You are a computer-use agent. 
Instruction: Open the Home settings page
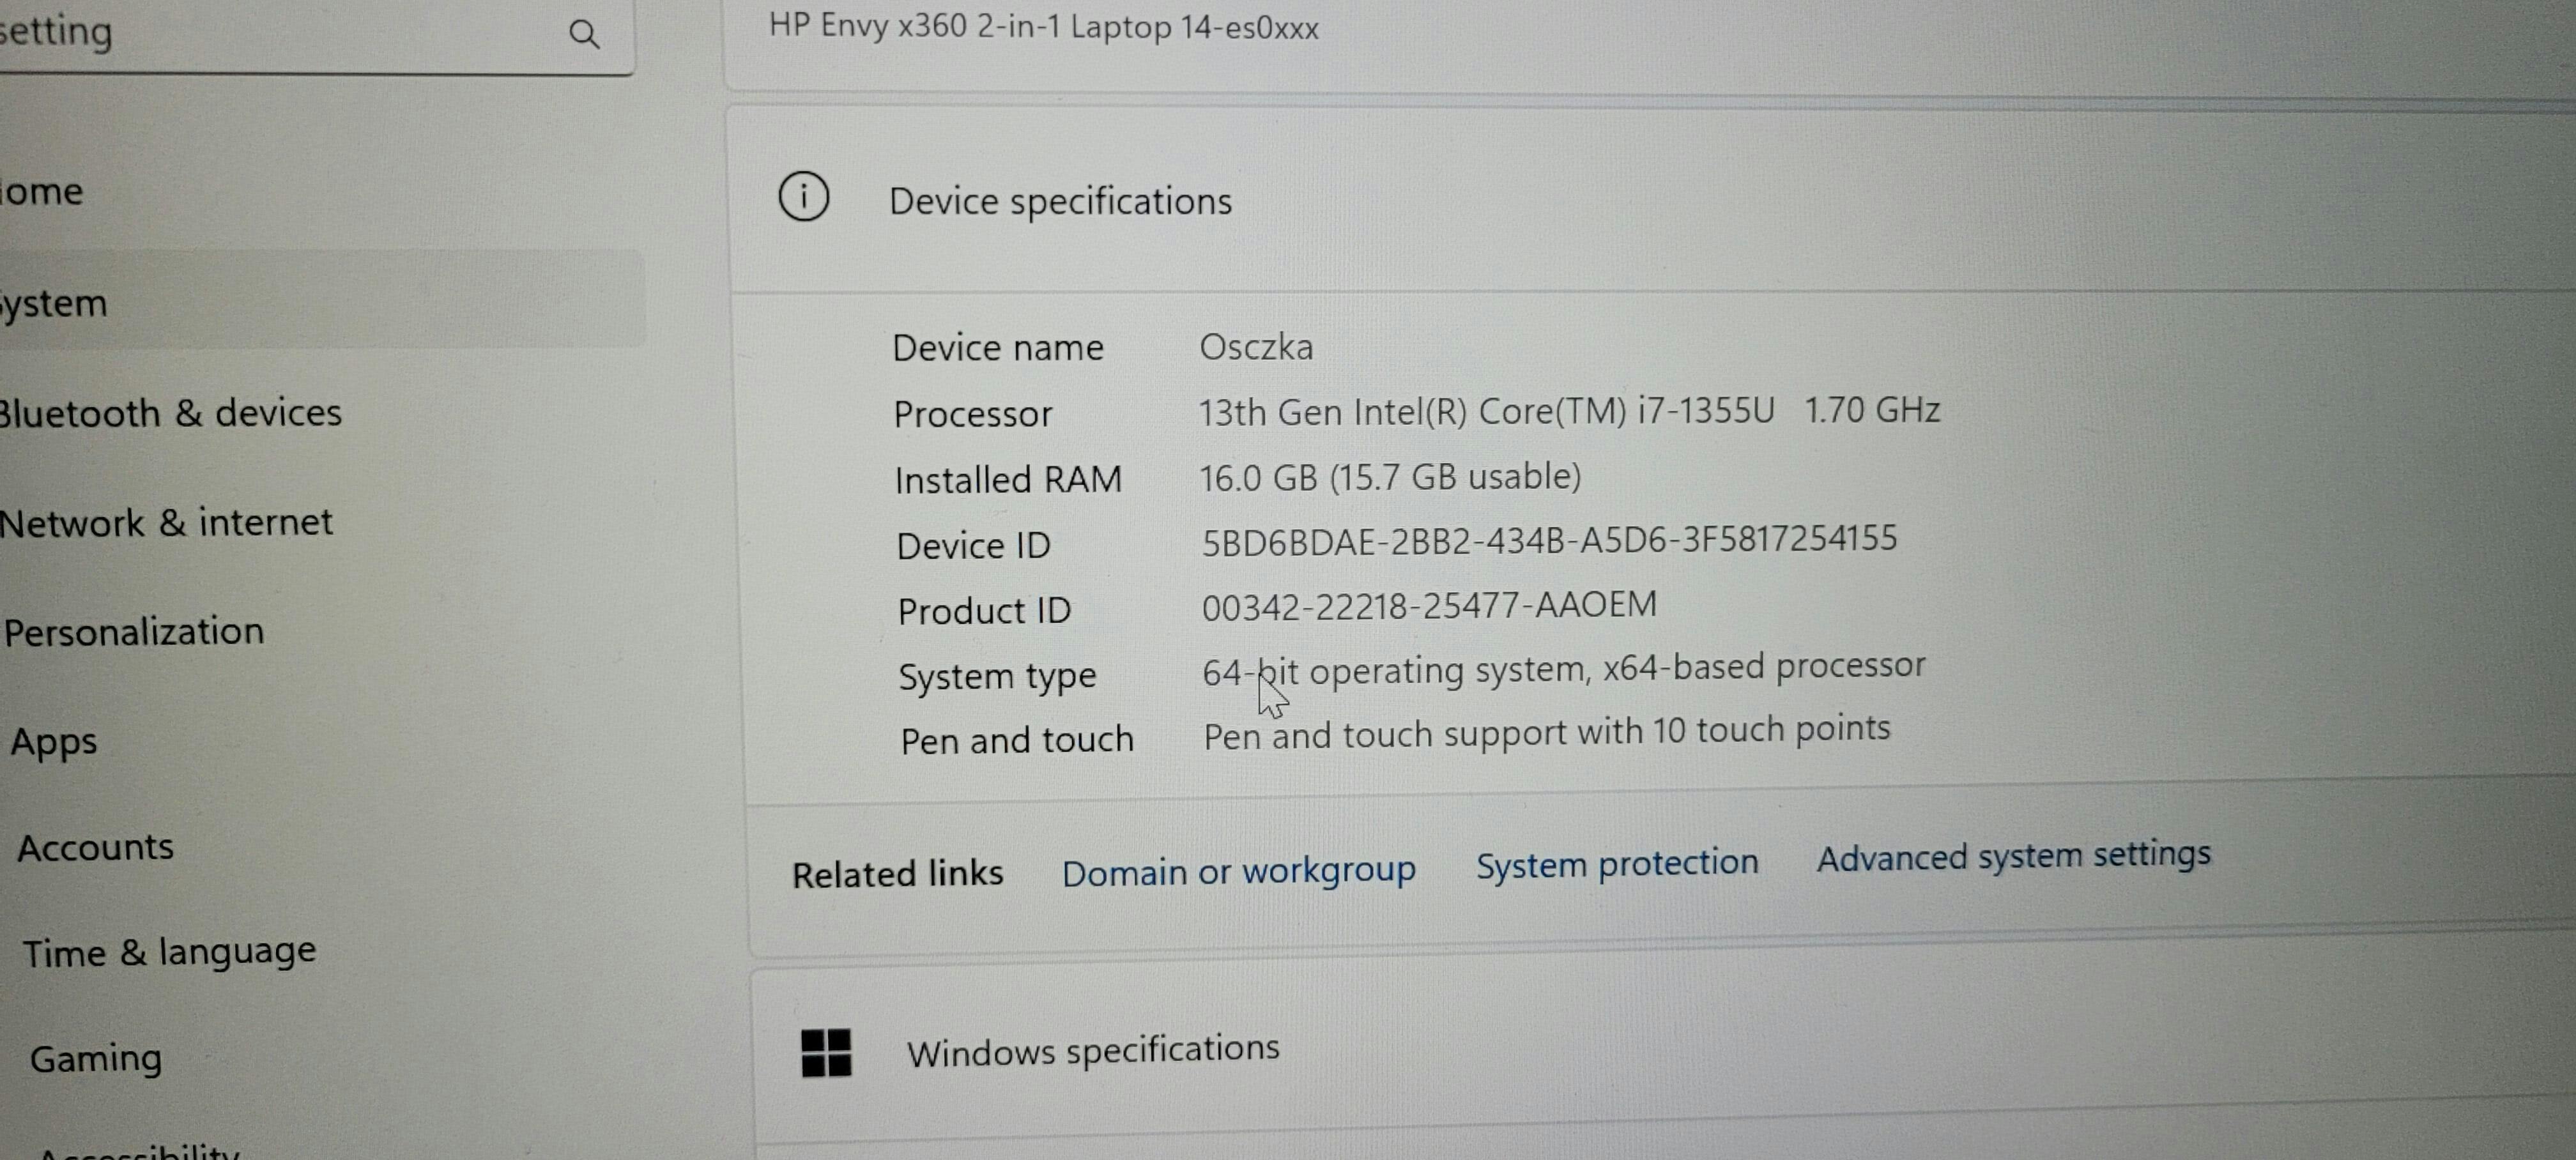click(43, 191)
